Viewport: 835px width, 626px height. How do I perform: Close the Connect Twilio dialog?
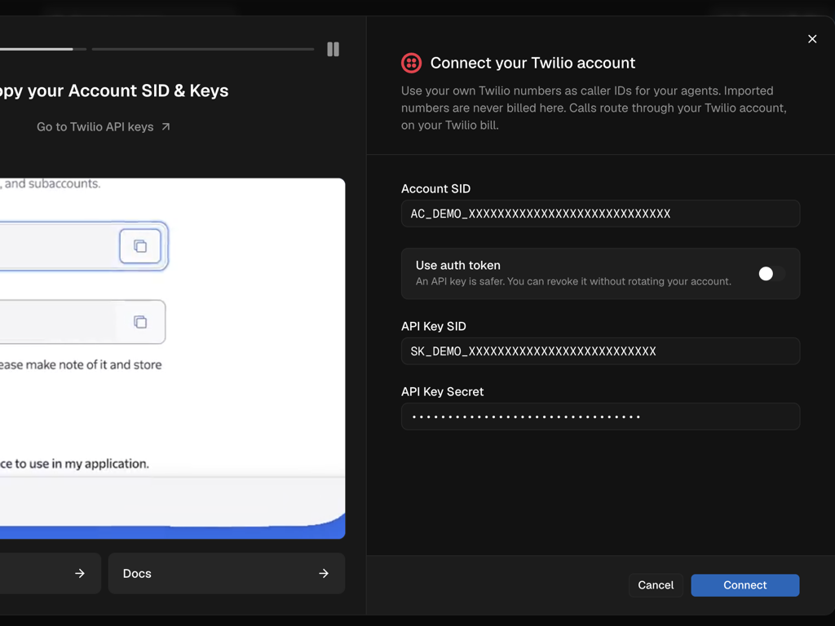[812, 39]
